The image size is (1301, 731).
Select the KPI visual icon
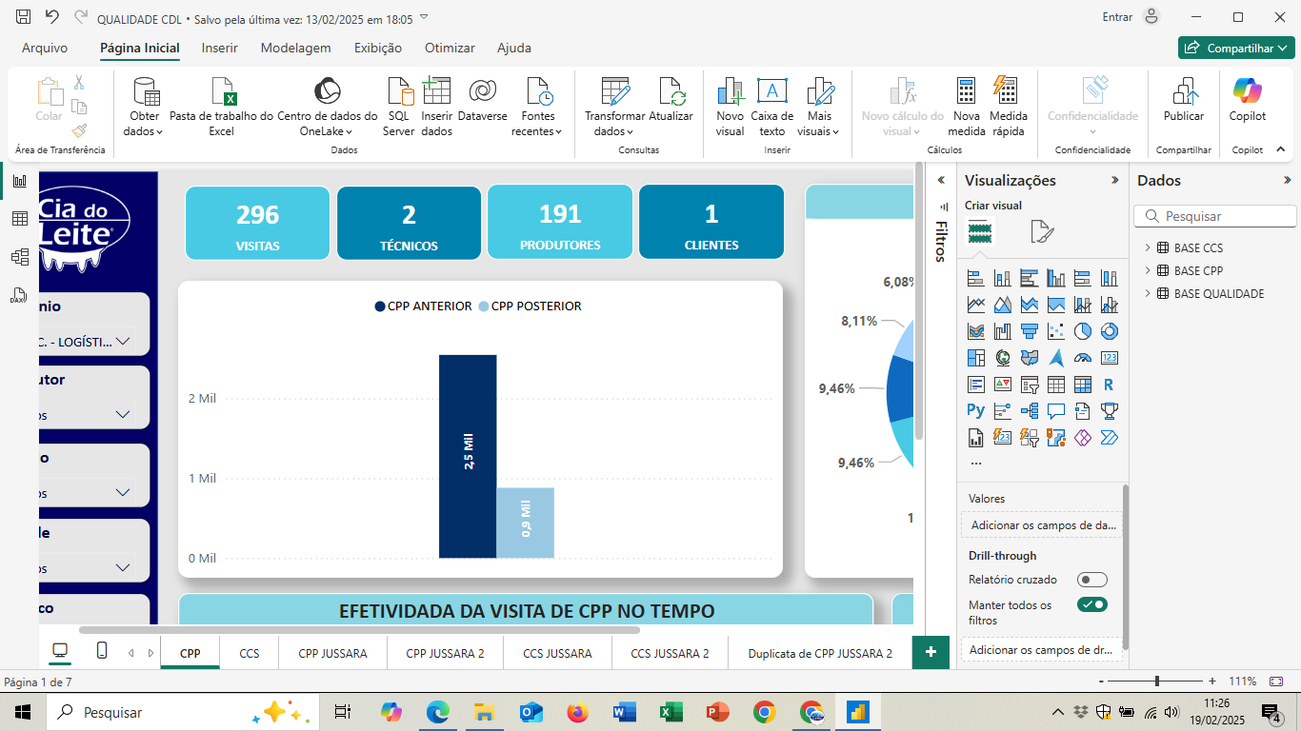click(1002, 385)
